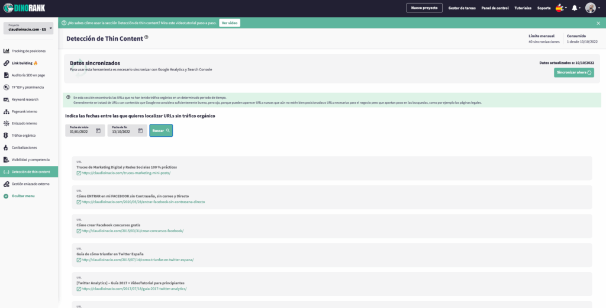The height and width of the screenshot is (308, 606).
Task: Click external-link icon for como-triunfar-en-twitter URL
Action: pos(79,260)
